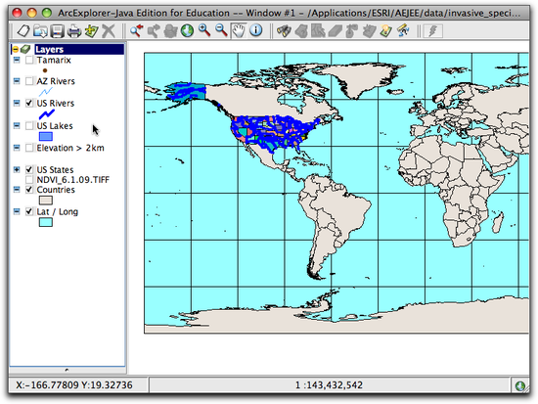Select the Elevation > 2km layer name
This screenshot has height=404, width=538.
tap(70, 148)
